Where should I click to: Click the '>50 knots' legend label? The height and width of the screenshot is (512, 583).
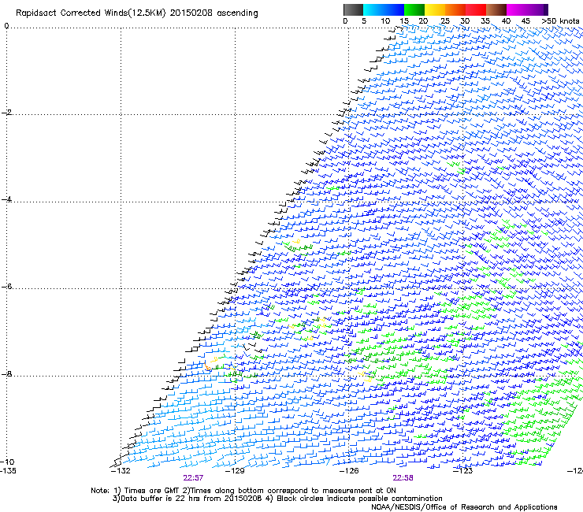tap(560, 21)
